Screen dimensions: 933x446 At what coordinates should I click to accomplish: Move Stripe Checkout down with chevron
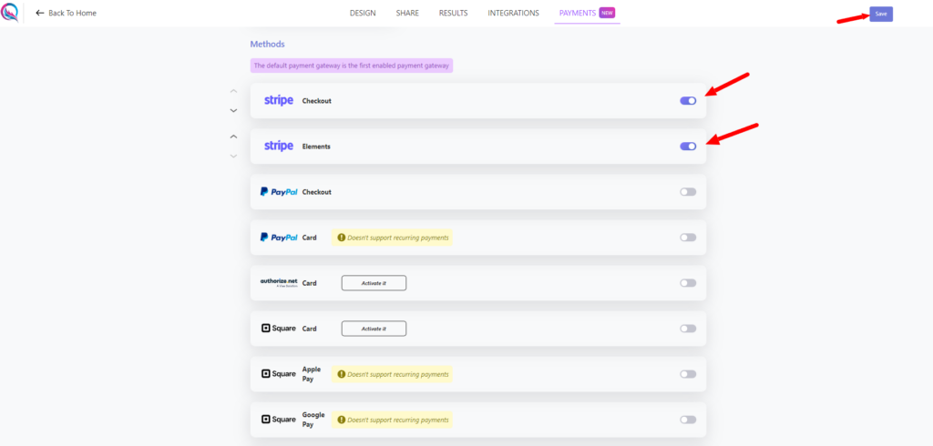(x=233, y=111)
